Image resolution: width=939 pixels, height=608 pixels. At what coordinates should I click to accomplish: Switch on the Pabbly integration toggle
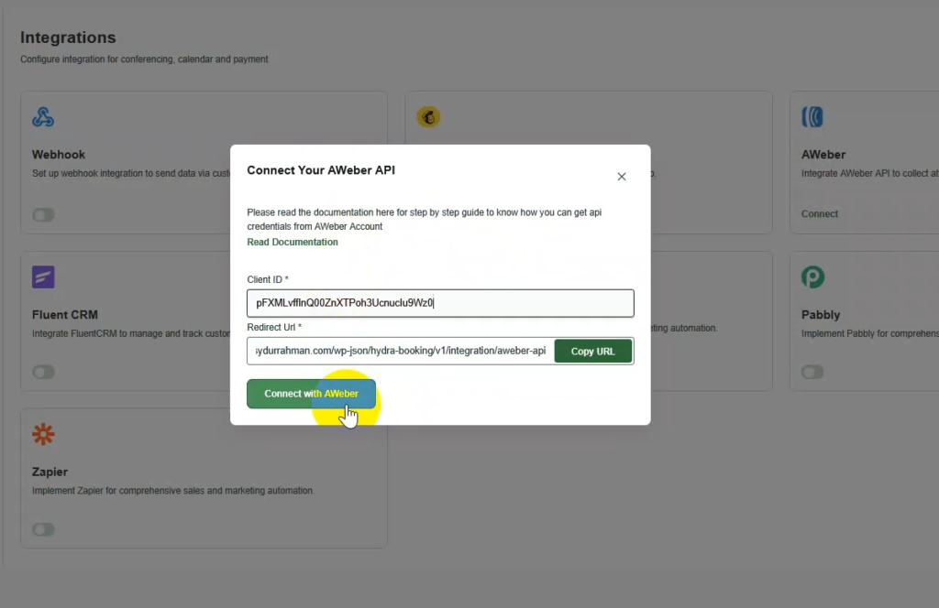pyautogui.click(x=812, y=372)
